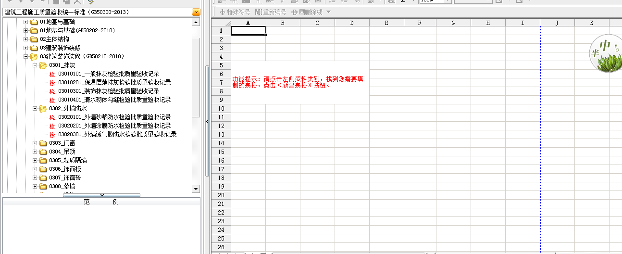Screen dimensions: 622x254
Task: Open the 建筑工程施工质量验收统一标准 standard dropdown
Action: [196, 12]
